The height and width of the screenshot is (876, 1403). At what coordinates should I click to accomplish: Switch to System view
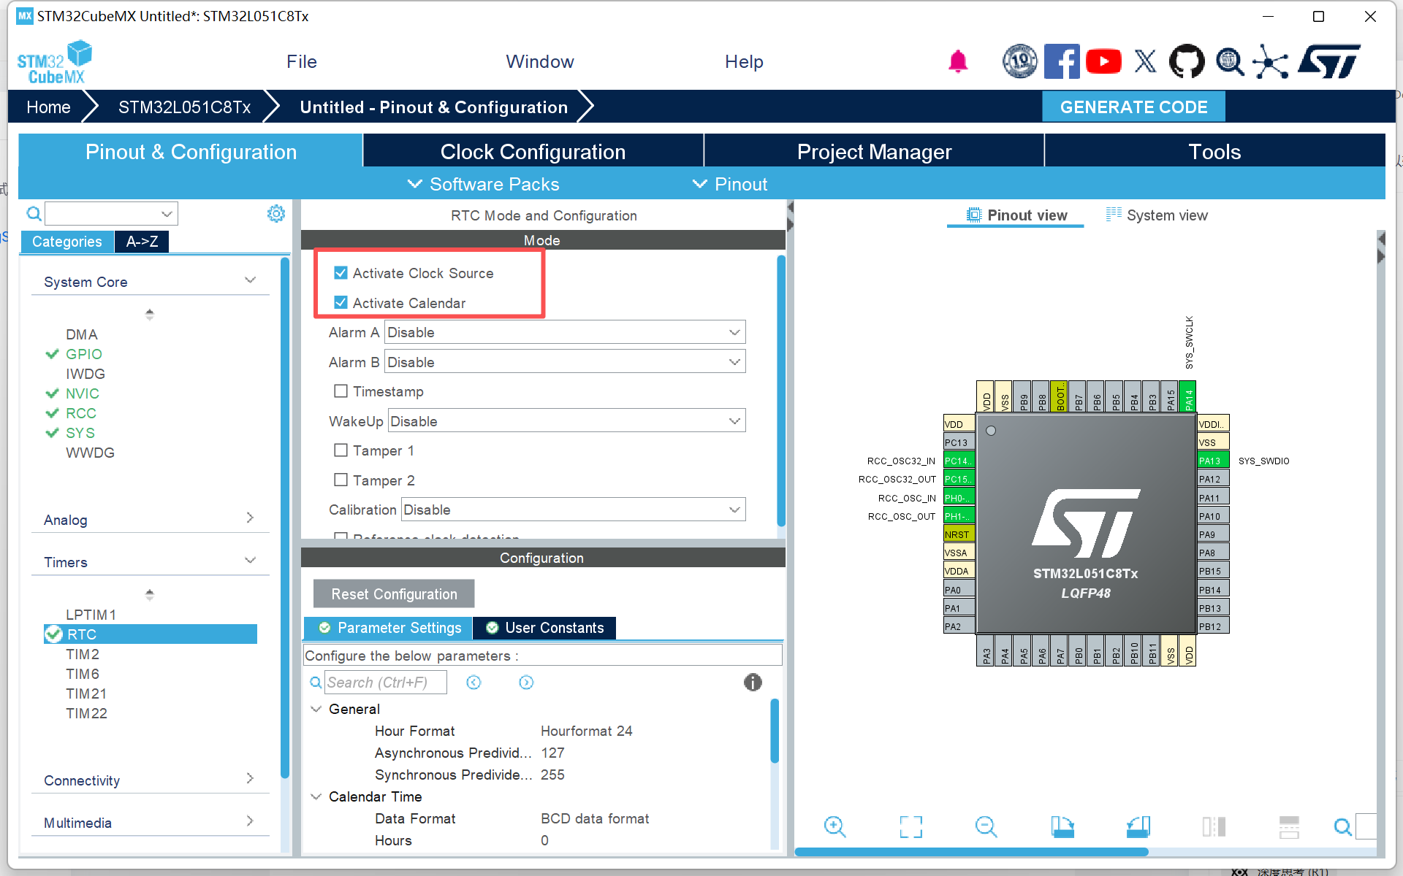pos(1156,215)
